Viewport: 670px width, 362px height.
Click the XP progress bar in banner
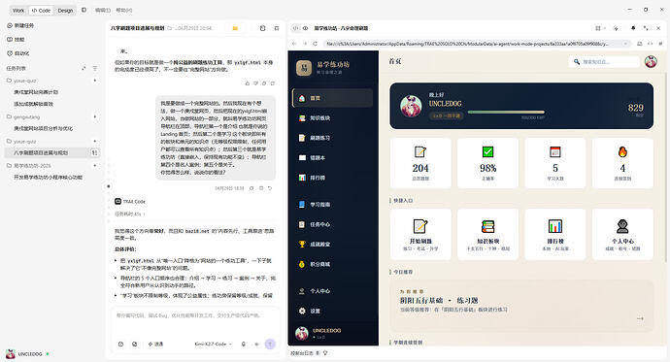(506, 113)
